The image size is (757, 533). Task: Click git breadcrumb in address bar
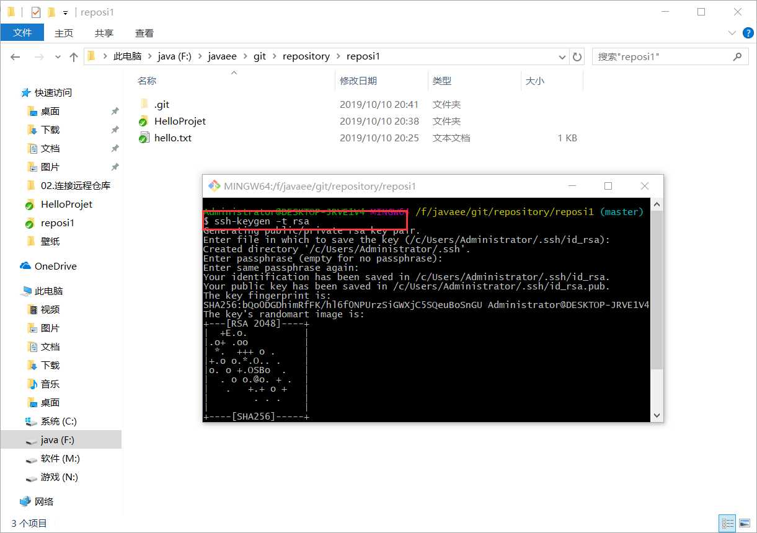click(x=260, y=56)
